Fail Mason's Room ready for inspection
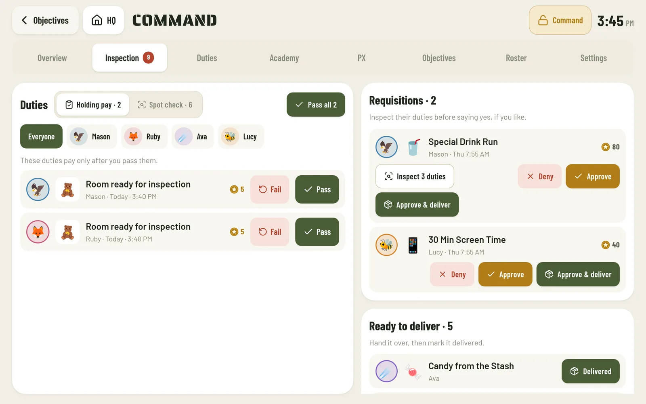The height and width of the screenshot is (404, 646). point(270,189)
